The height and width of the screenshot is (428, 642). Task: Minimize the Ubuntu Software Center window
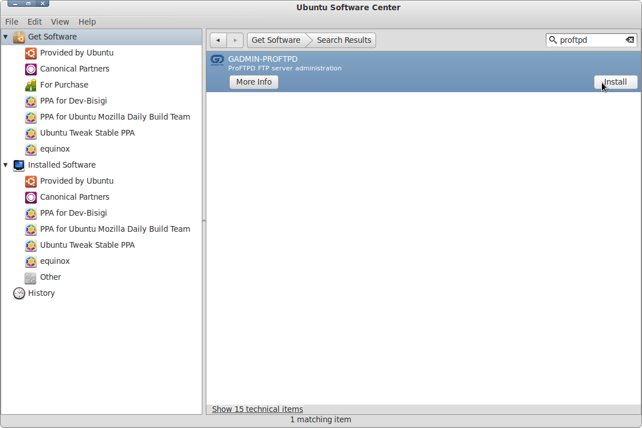[x=15, y=3]
